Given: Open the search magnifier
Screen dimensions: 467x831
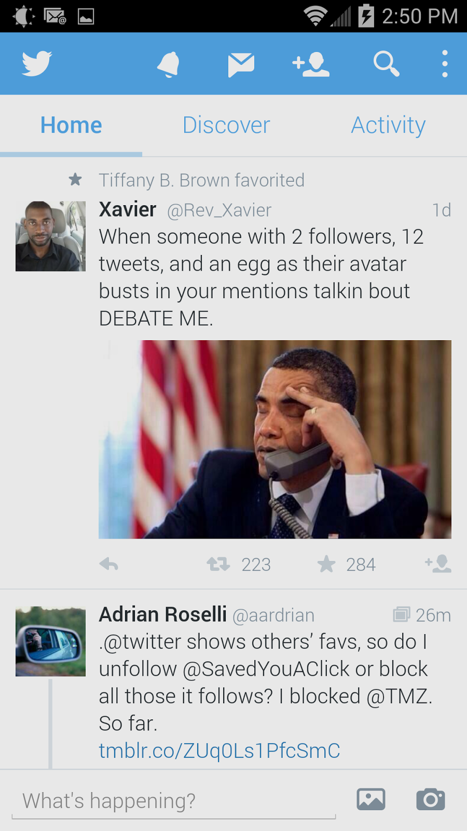Looking at the screenshot, I should (x=386, y=64).
